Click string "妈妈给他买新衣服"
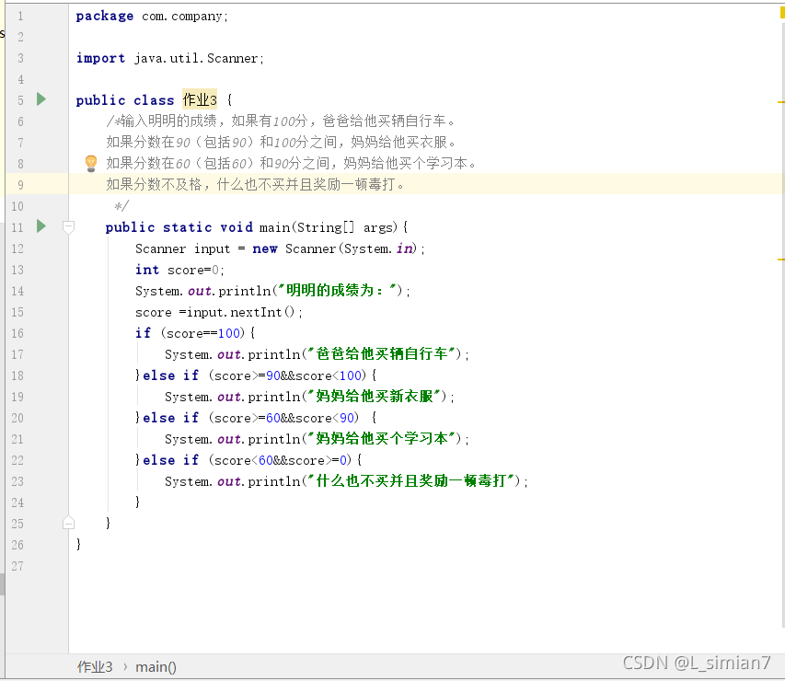The height and width of the screenshot is (681, 785). pyautogui.click(x=375, y=396)
